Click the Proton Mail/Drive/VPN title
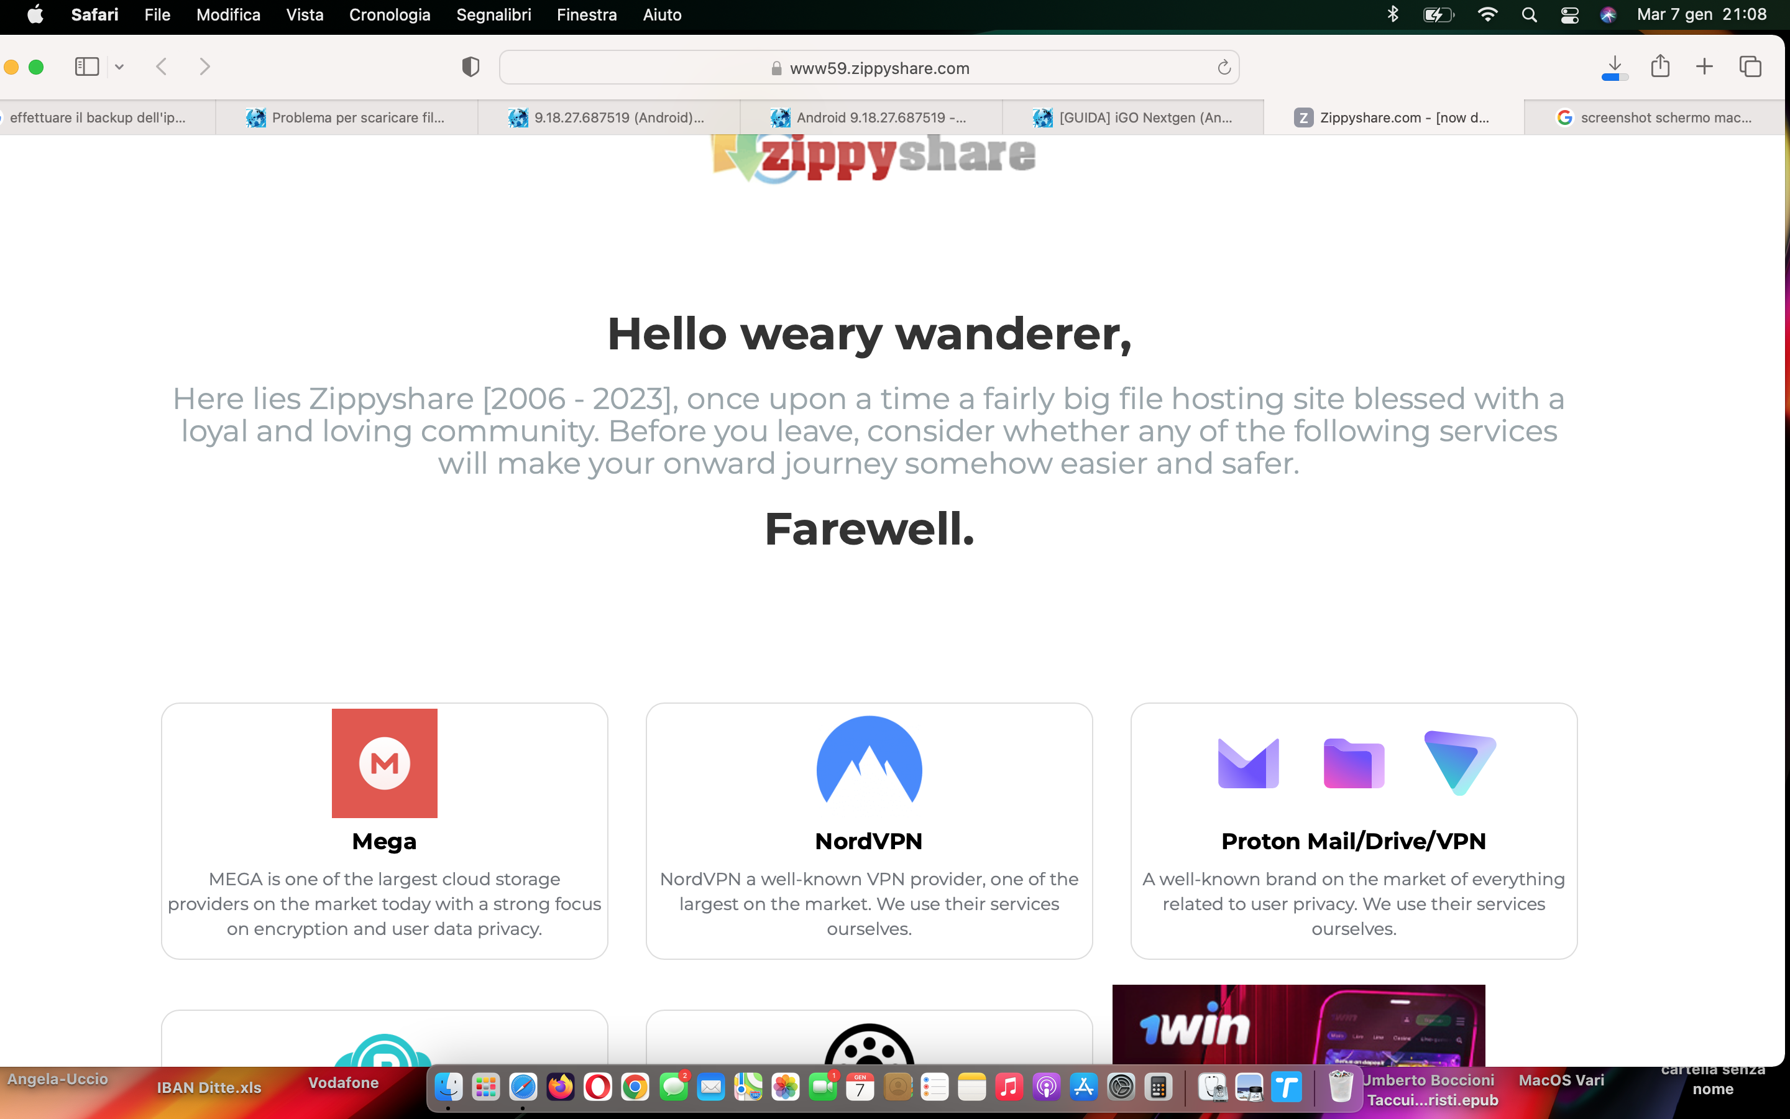1790x1119 pixels. click(1354, 842)
